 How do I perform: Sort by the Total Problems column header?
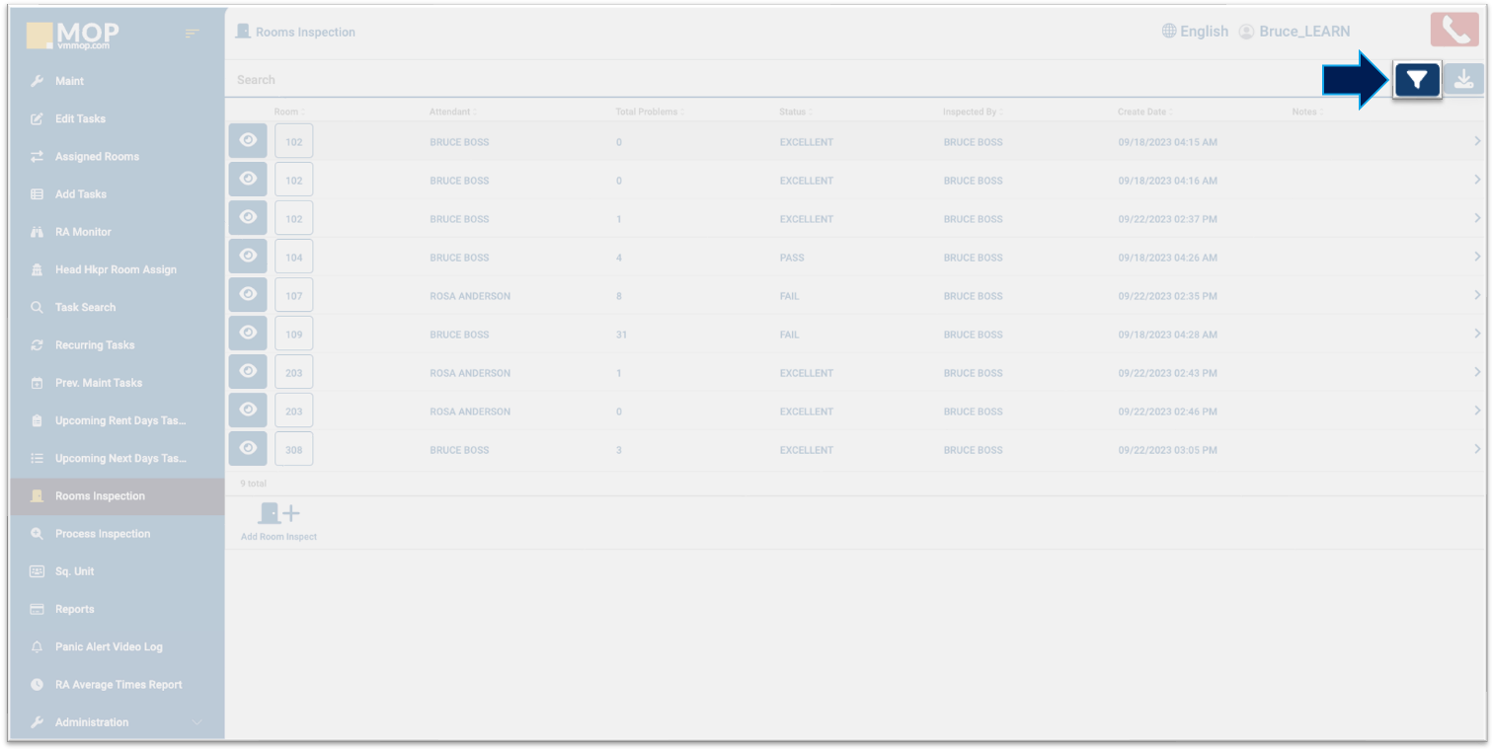[648, 112]
